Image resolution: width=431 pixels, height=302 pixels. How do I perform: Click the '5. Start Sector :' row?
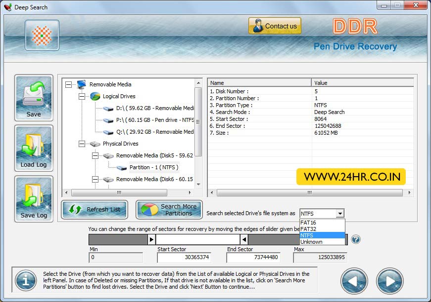point(311,119)
